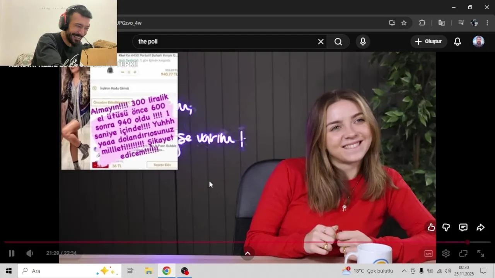This screenshot has height=278, width=495.
Task: Open Task View on taskbar
Action: (130, 271)
